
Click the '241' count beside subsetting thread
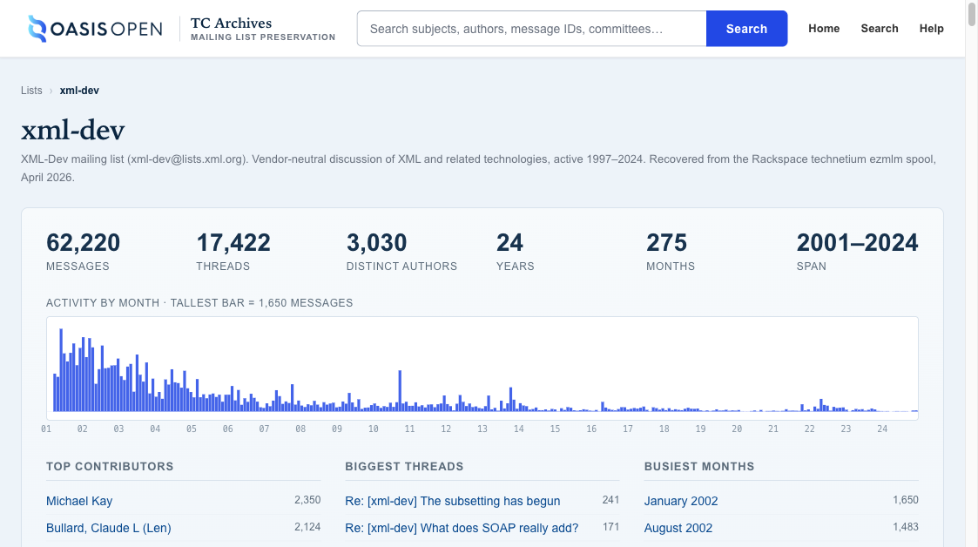point(610,500)
